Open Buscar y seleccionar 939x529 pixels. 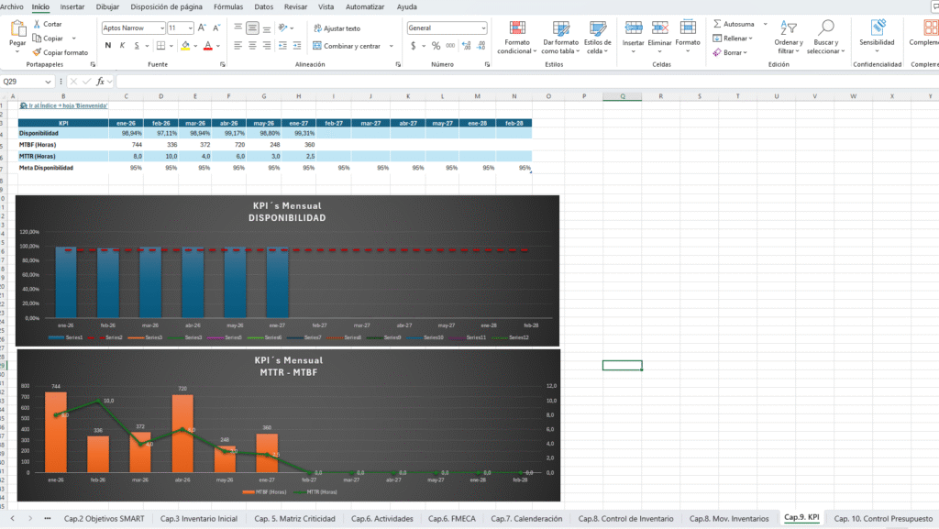pyautogui.click(x=826, y=37)
